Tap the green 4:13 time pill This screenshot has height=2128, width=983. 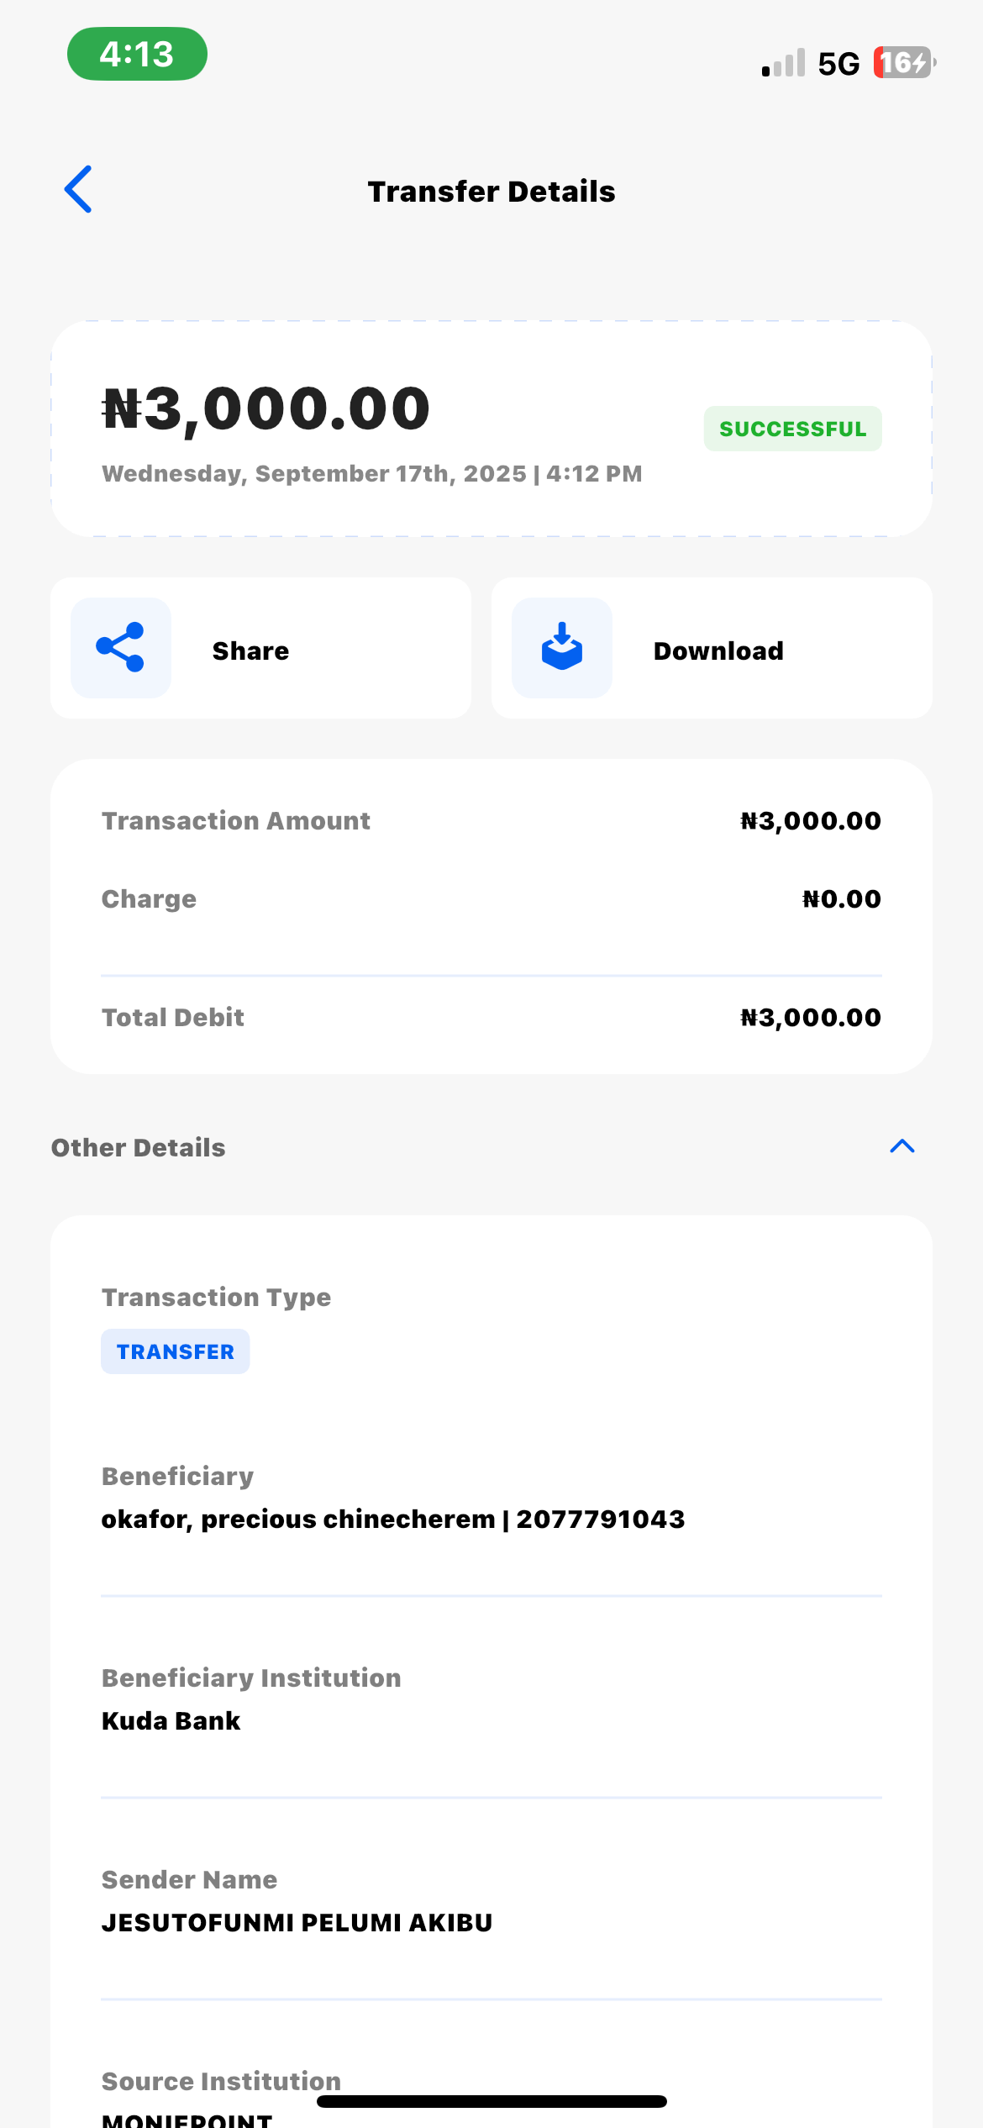[x=137, y=55]
